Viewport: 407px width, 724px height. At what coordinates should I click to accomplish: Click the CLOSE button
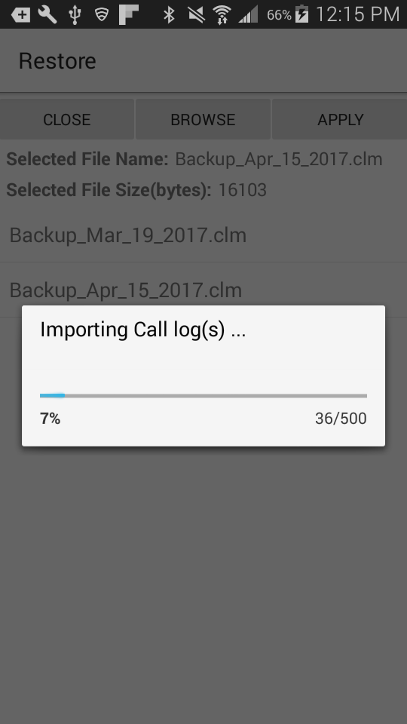[x=67, y=119]
